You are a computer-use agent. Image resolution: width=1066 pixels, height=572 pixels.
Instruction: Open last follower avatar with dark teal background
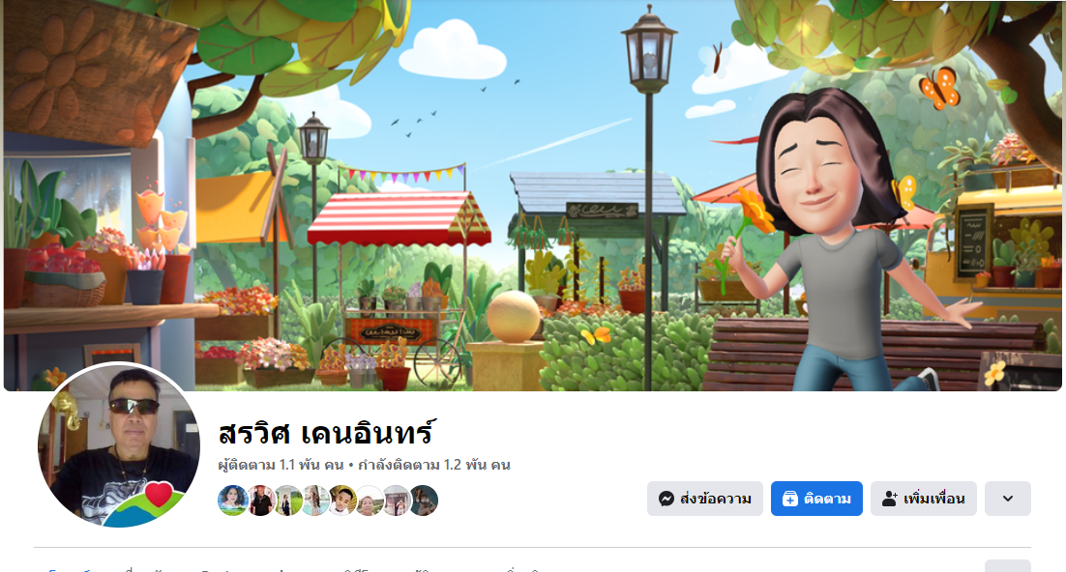424,500
